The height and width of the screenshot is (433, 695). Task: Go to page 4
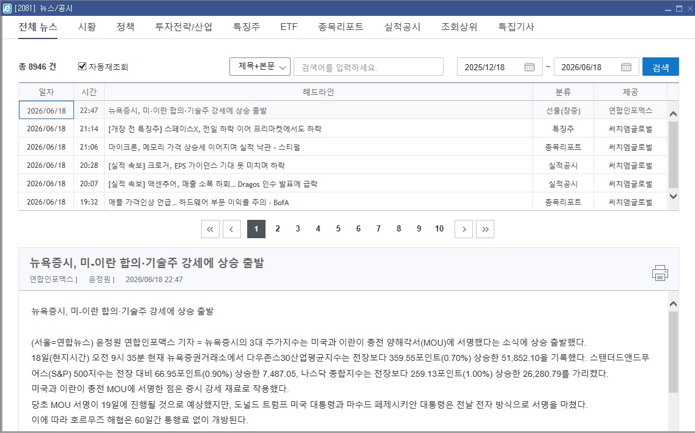pyautogui.click(x=318, y=228)
